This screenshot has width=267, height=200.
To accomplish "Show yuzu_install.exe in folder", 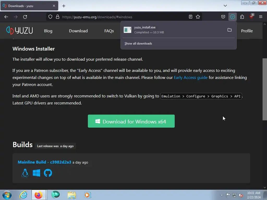I will tap(229, 30).
